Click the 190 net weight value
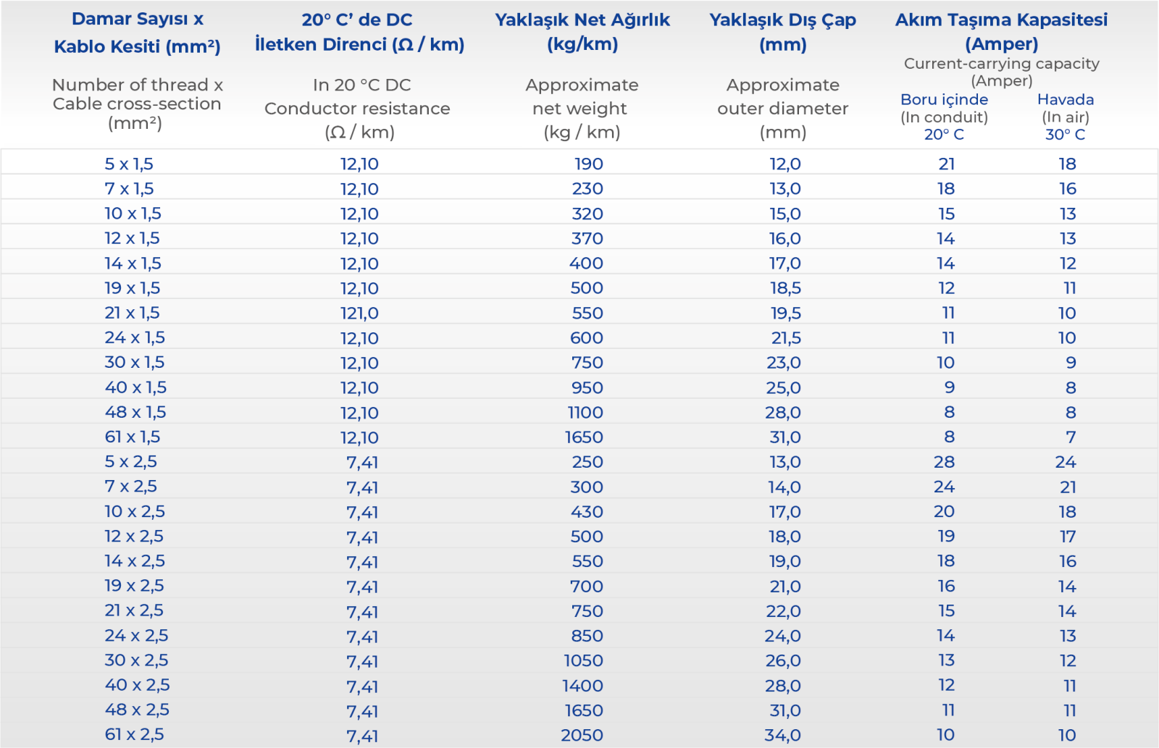This screenshot has width=1159, height=748. point(588,164)
